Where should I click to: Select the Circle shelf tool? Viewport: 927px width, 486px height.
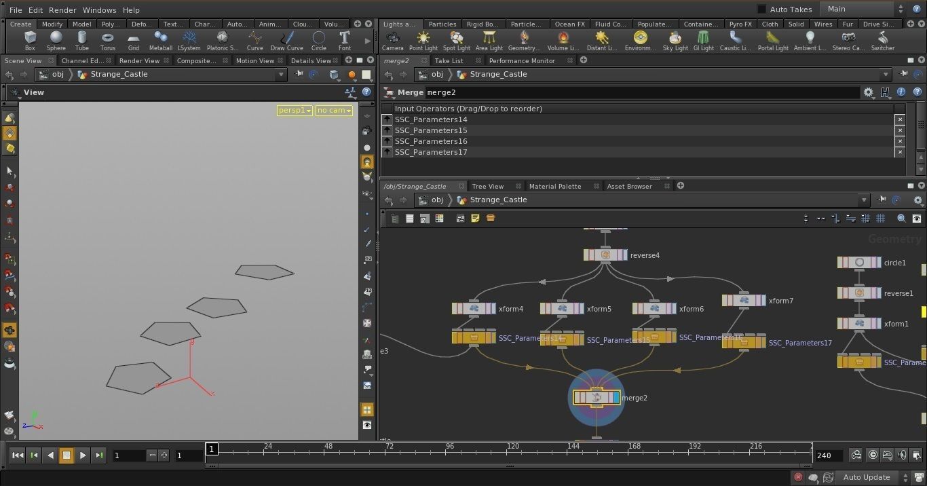319,41
